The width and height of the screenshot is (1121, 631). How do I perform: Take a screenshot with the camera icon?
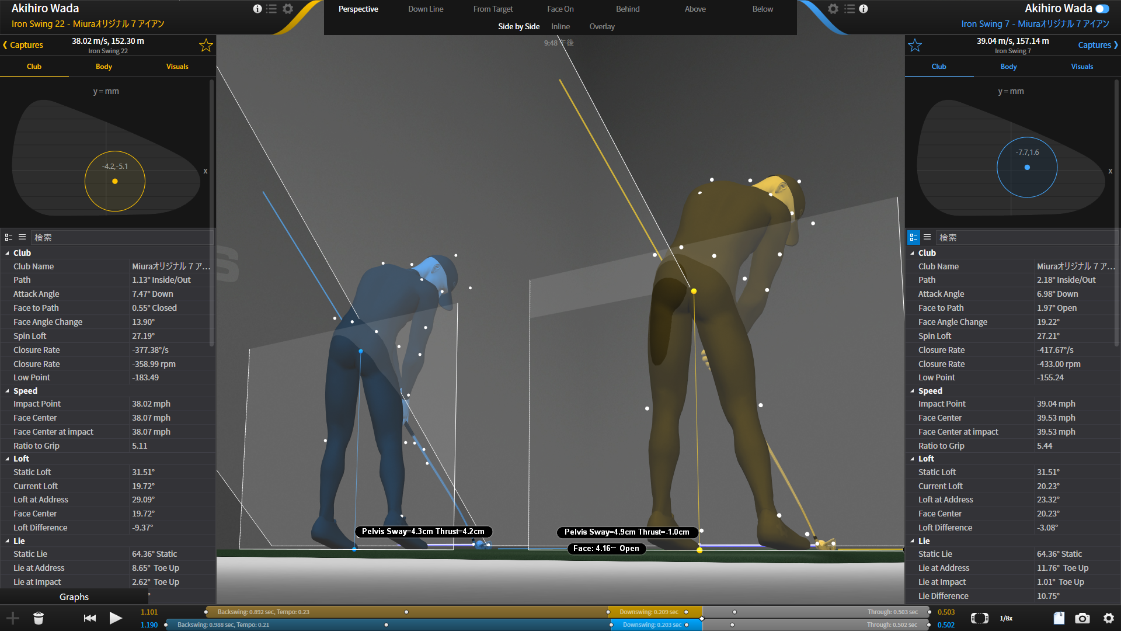1082,618
